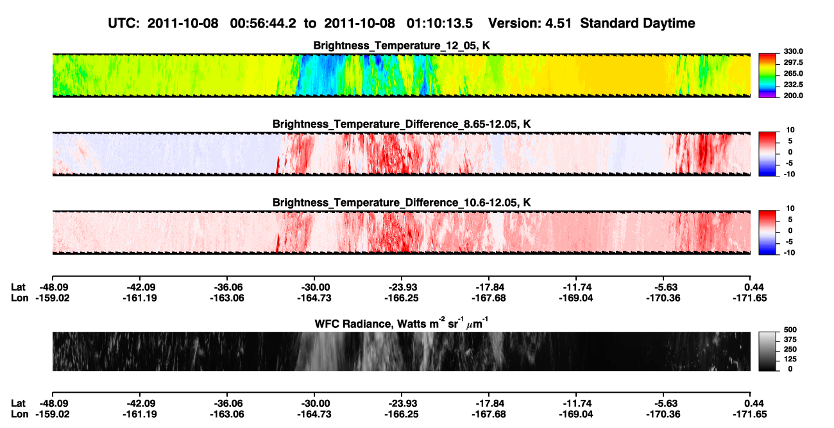
Task: Click latitude 0.44 under the 10.6-12.05 panel
Action: point(751,287)
